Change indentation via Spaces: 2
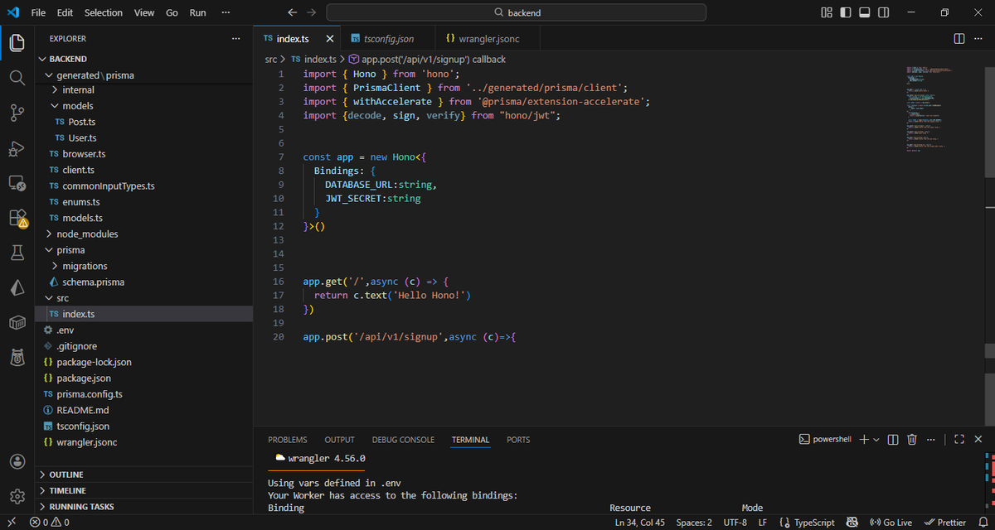Image resolution: width=995 pixels, height=530 pixels. 694,523
